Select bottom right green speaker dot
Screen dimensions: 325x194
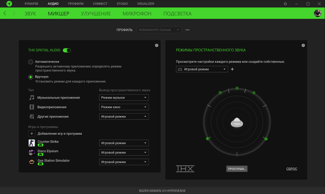[x=266, y=139]
